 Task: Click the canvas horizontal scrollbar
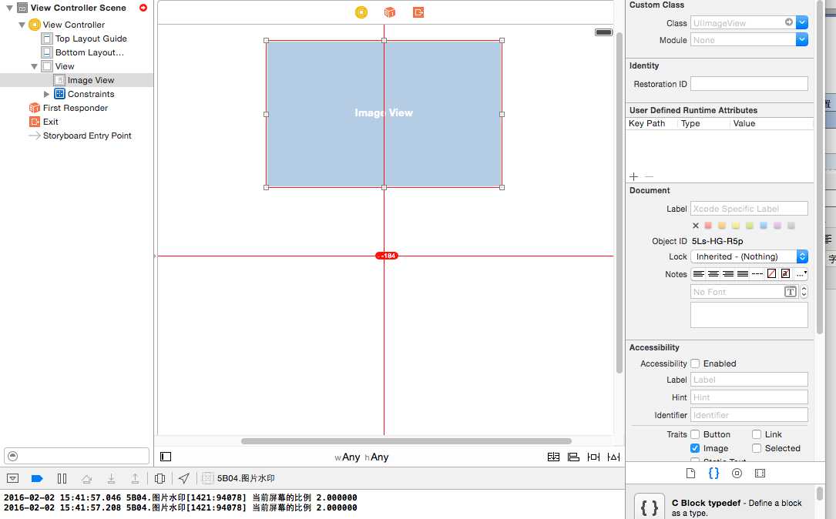(x=406, y=441)
